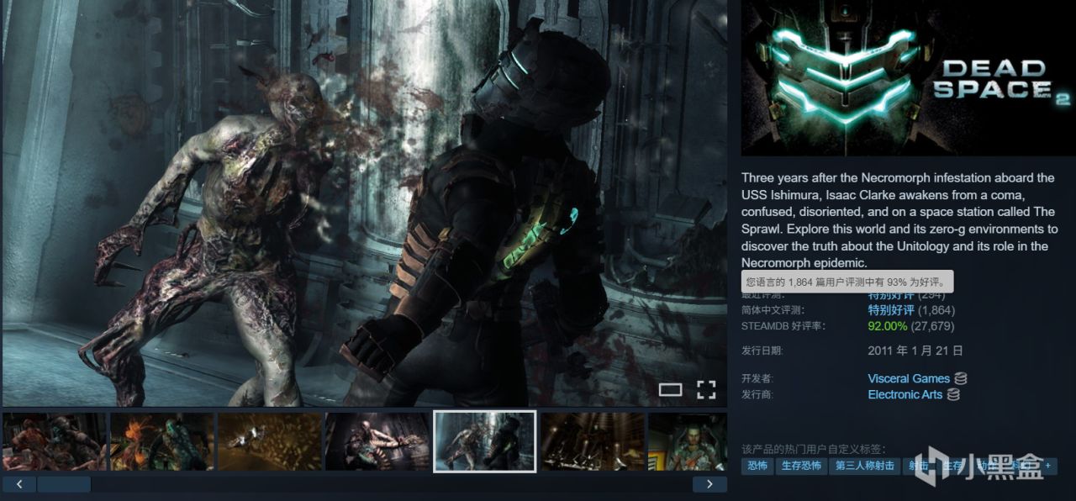The width and height of the screenshot is (1076, 501).
Task: Click the tooltip about 1,864 篇用户评测
Action: (x=847, y=282)
